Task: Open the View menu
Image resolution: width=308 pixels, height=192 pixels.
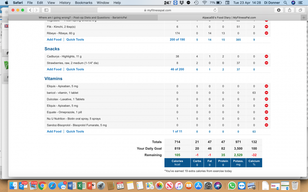Action: tap(51, 2)
